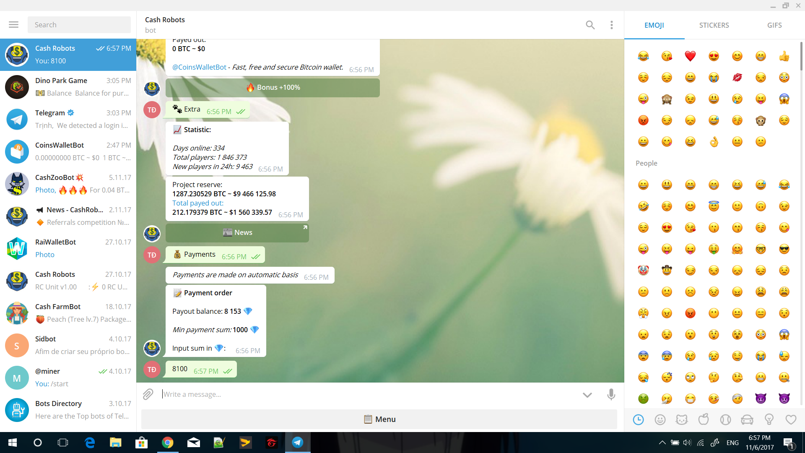Click the paperclip attach file icon
805x453 pixels.
tap(148, 394)
